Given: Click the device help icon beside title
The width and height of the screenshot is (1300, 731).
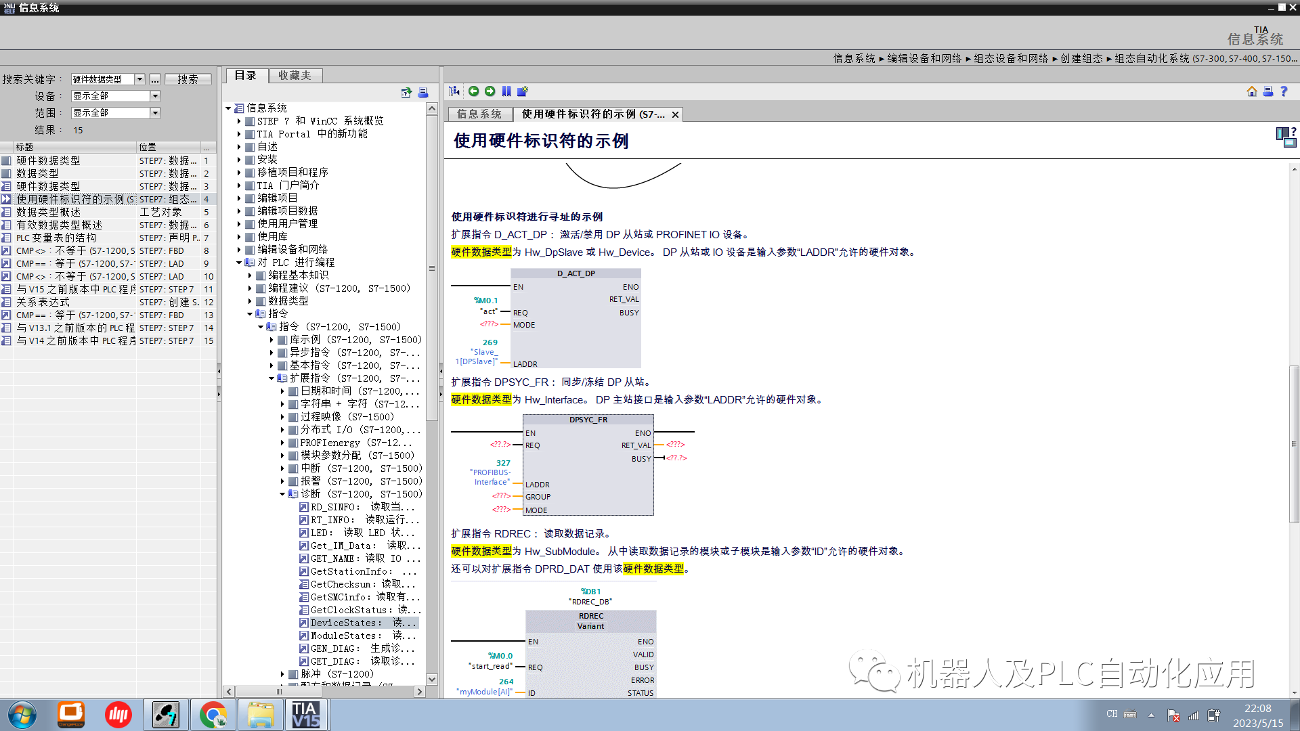Looking at the screenshot, I should (x=1286, y=137).
